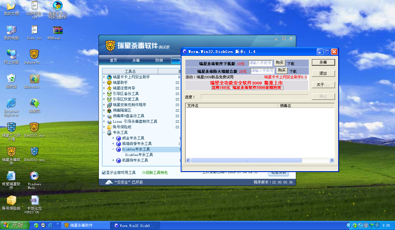Switch to the 杀毒 tab

(x=136, y=60)
